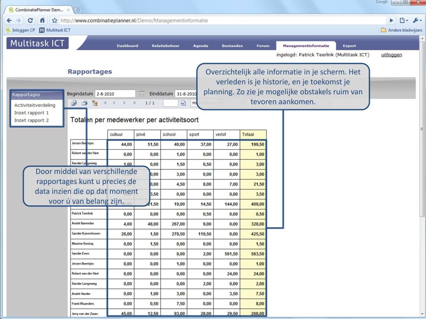Switch to the Forum tab
Screen dimensions: 426x319
click(x=263, y=46)
